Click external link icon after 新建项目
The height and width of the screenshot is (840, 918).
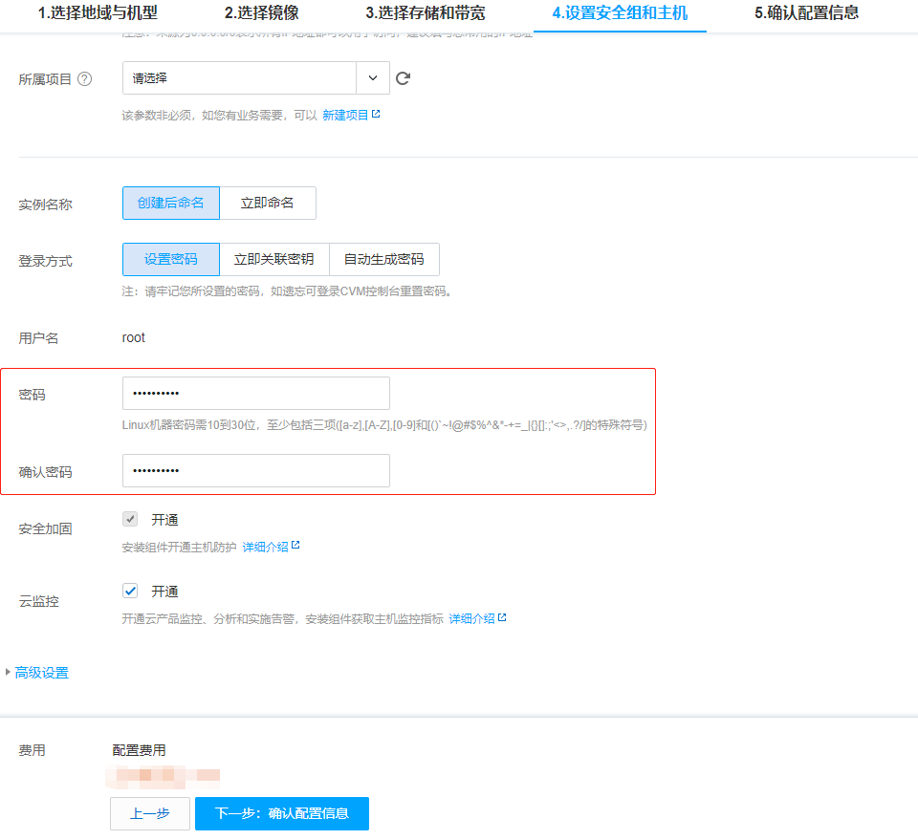click(376, 114)
